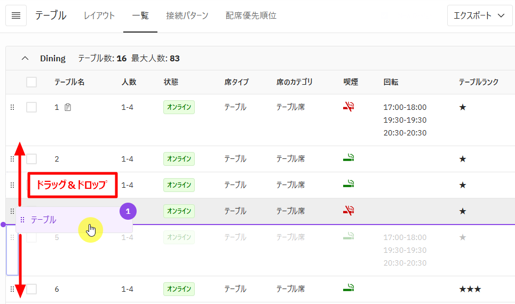Click the no-smoking icon in highlighted row
Image resolution: width=515 pixels, height=304 pixels.
(348, 211)
